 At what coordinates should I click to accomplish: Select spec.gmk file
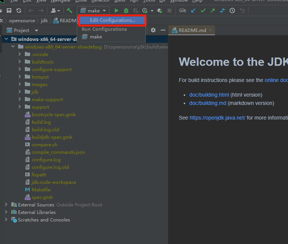click(x=42, y=197)
